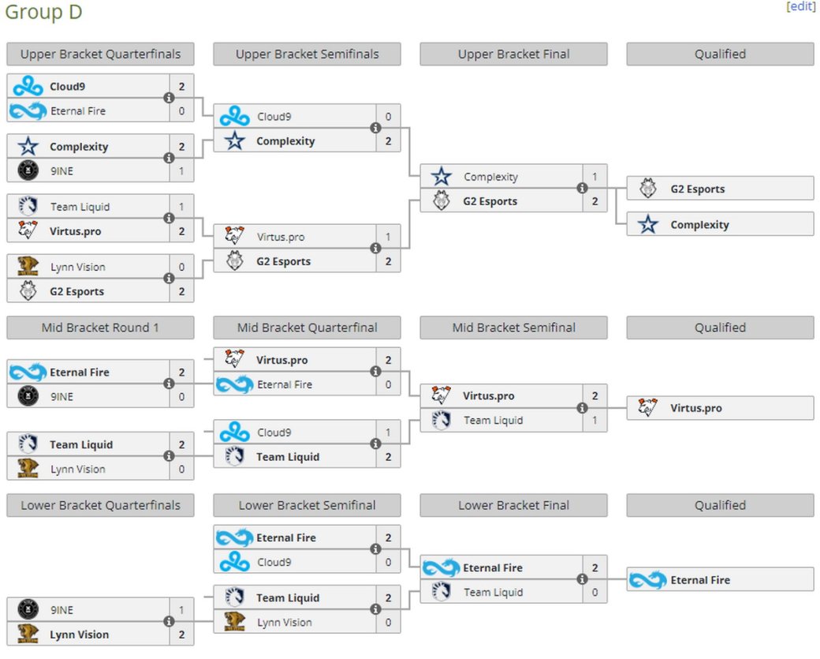Open info icon for 9INE vs Lynn Vision
Image resolution: width=820 pixels, height=659 pixels.
point(169,622)
